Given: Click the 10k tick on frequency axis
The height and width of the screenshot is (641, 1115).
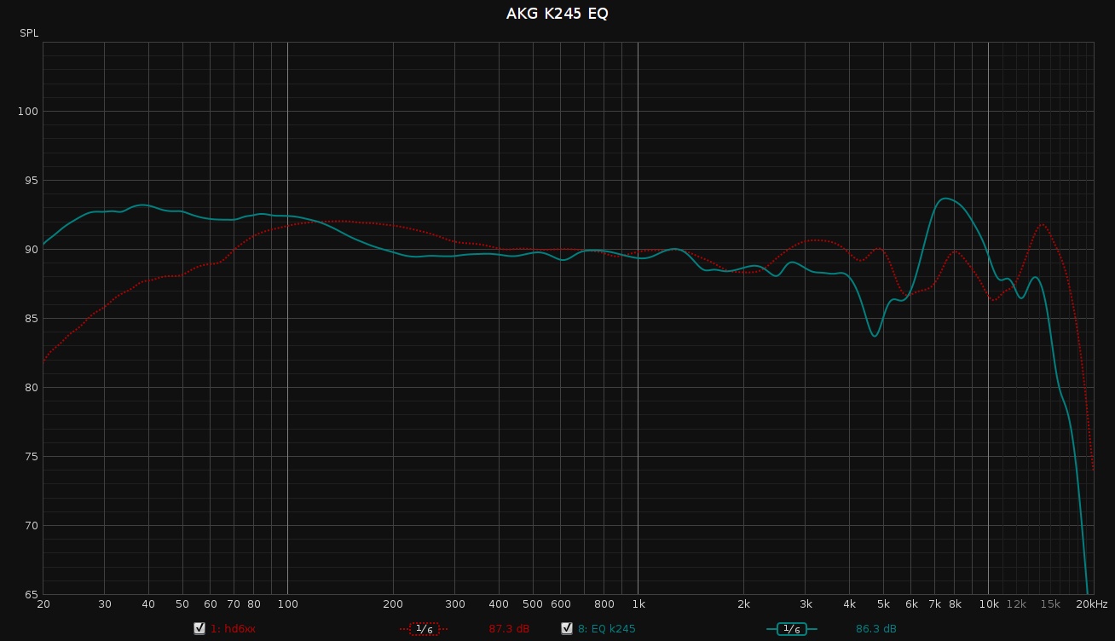Looking at the screenshot, I should click(989, 604).
